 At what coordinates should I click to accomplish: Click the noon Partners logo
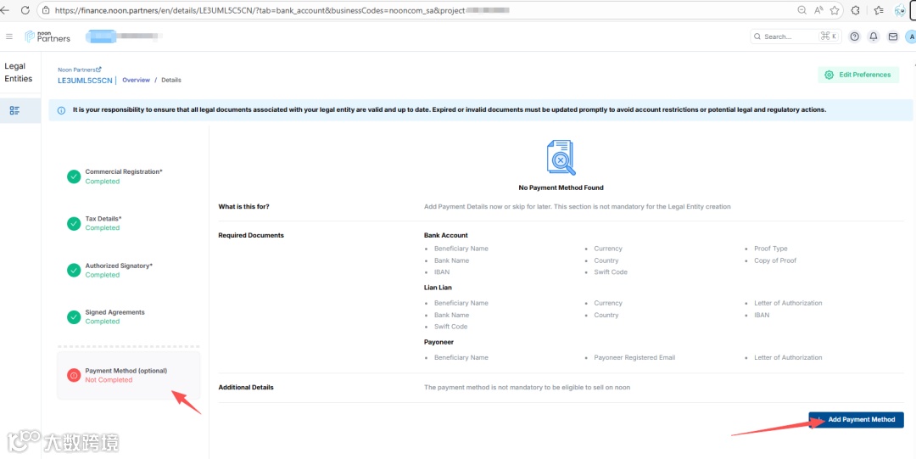pyautogui.click(x=47, y=36)
